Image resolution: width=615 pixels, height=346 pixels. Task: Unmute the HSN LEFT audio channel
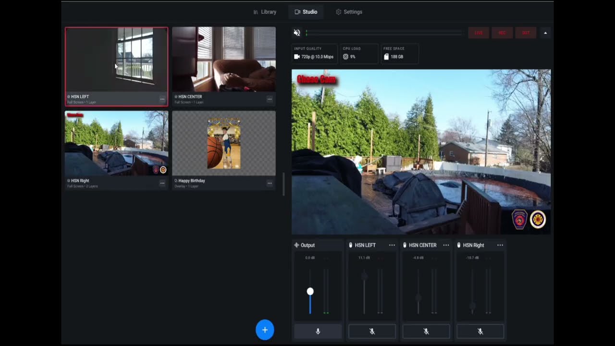(x=372, y=331)
